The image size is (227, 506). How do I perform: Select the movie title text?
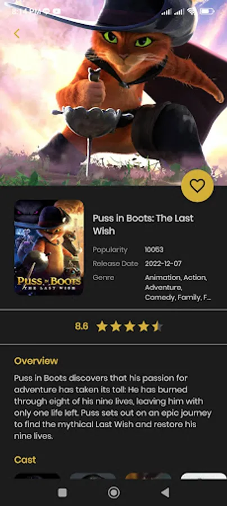coord(143,224)
